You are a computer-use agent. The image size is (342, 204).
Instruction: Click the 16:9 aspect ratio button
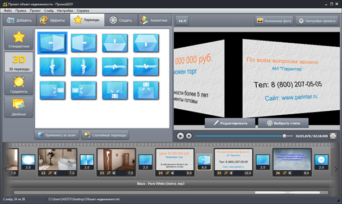click(x=182, y=21)
